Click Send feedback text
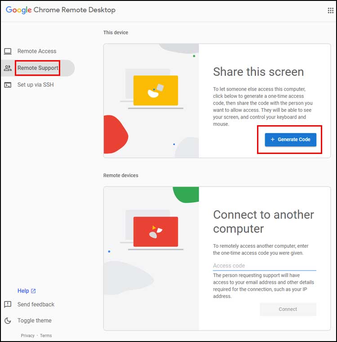The width and height of the screenshot is (337, 342). point(36,304)
